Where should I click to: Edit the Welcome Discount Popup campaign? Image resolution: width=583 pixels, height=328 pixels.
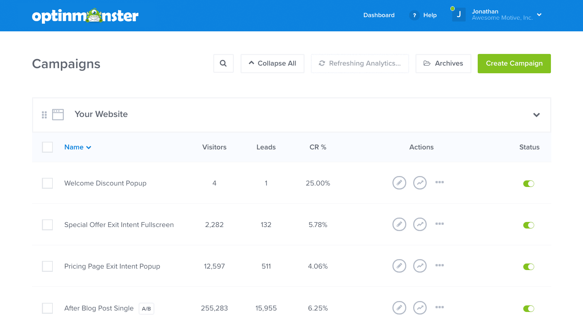(x=399, y=183)
